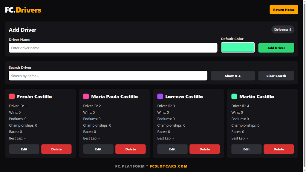306x172 pixels.
Task: Open the FCSLOTCARS.COM footer link
Action: pos(169,166)
